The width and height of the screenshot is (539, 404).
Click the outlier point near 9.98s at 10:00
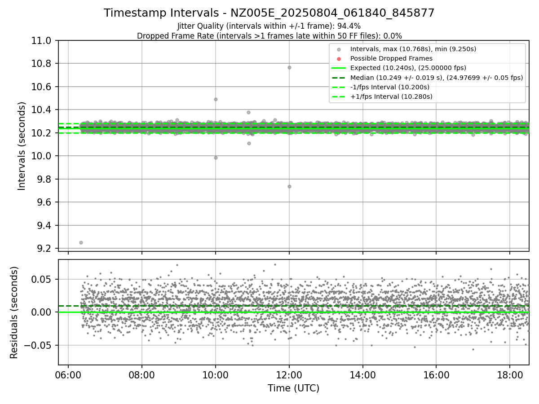coord(216,158)
